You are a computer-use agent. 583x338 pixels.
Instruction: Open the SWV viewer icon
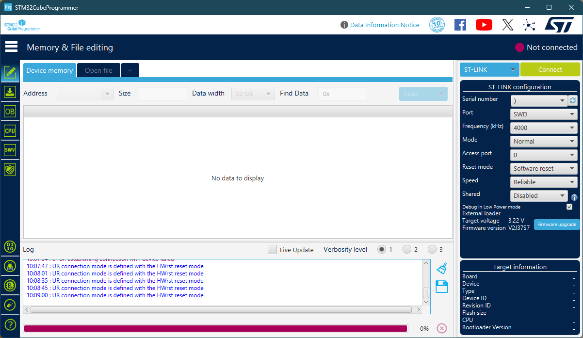[x=10, y=150]
